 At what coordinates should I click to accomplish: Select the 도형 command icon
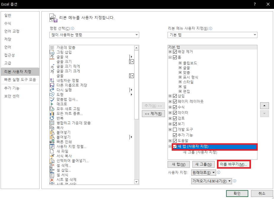tap(52, 95)
